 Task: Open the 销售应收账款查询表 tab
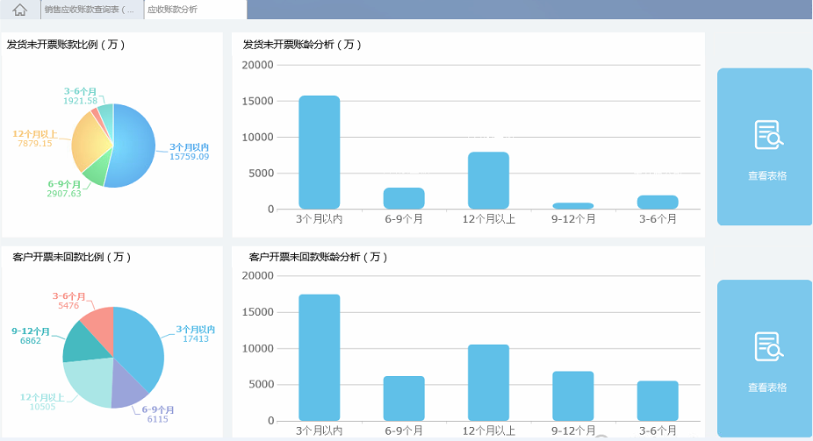pos(90,10)
